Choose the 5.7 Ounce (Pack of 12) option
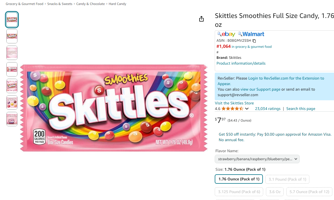Image resolution: width=334 pixels, height=200 pixels. 309,192
